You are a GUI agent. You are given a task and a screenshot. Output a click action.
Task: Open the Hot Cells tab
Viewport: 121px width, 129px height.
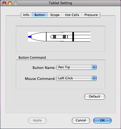click(x=72, y=15)
